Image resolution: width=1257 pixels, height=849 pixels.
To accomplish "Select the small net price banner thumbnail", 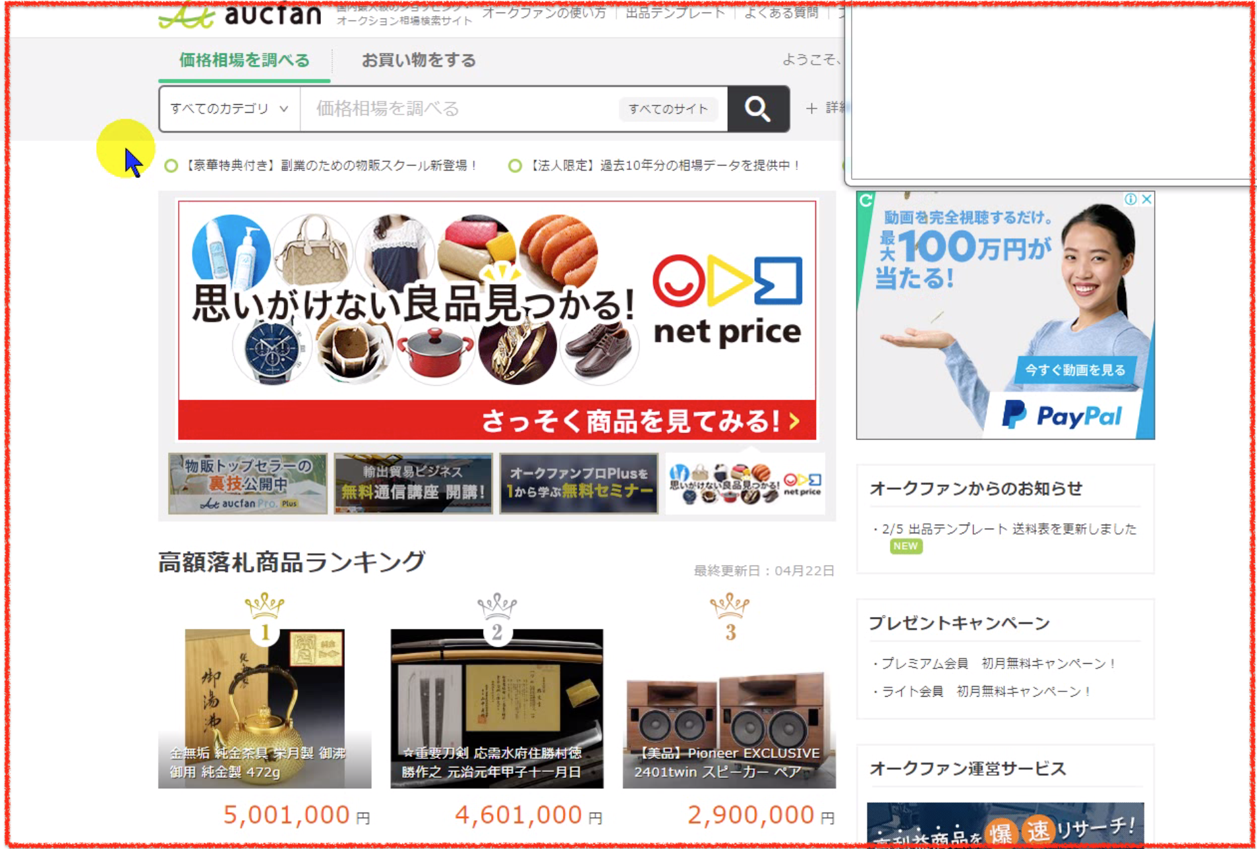I will point(745,484).
